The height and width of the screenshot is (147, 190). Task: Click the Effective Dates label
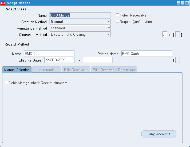pyautogui.click(x=30, y=60)
